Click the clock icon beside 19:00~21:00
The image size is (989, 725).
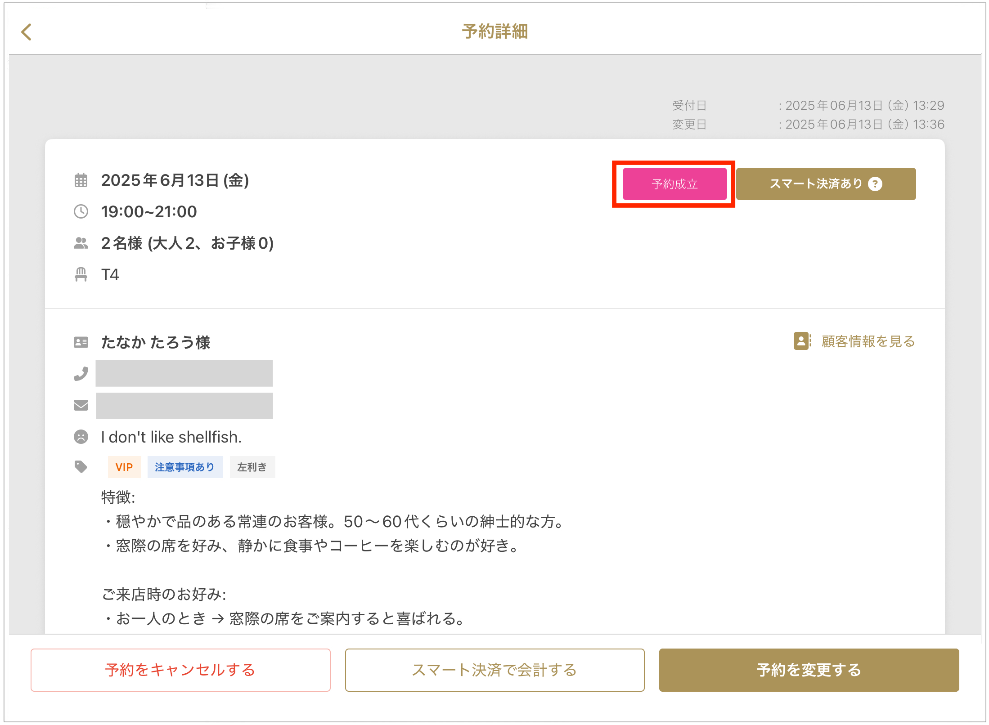tap(81, 211)
